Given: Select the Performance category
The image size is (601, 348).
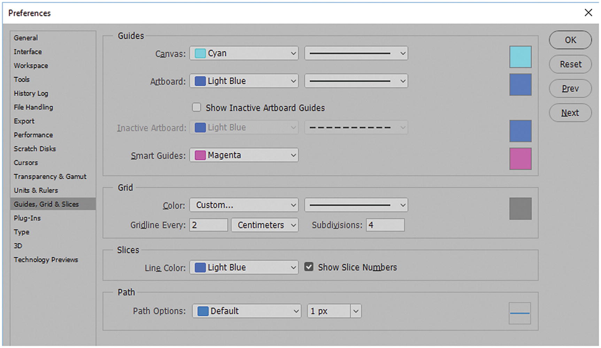Looking at the screenshot, I should pos(33,135).
